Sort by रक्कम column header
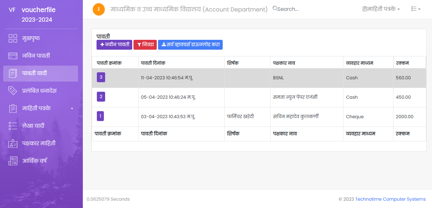The height and width of the screenshot is (208, 432). [402, 63]
